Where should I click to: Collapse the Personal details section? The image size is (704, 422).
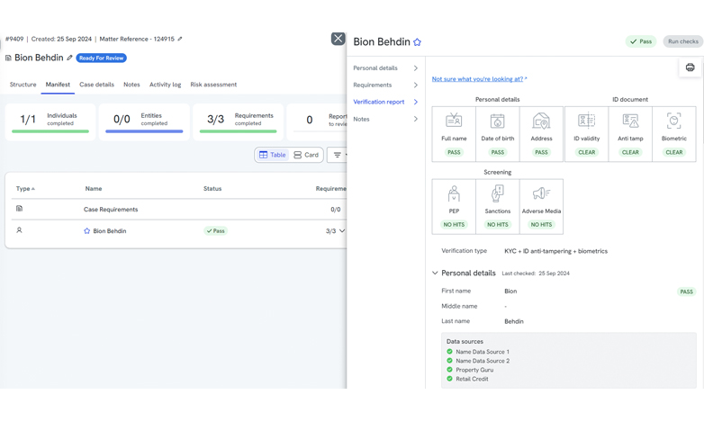(435, 274)
